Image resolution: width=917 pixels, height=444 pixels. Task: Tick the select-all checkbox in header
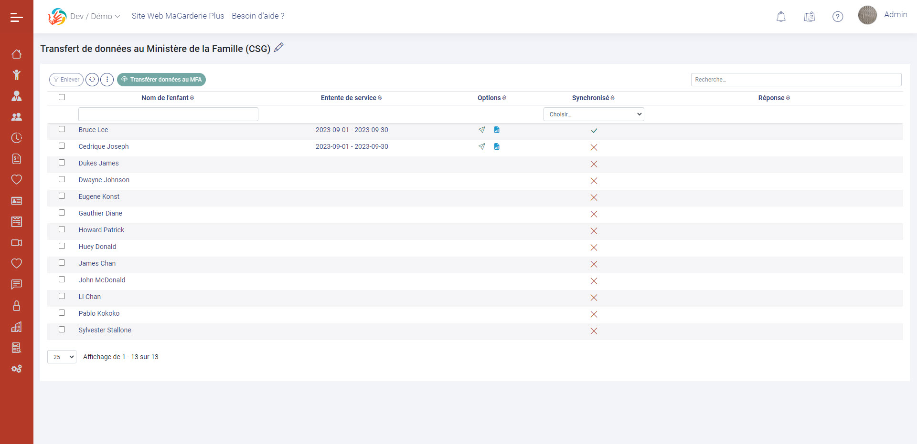[62, 97]
